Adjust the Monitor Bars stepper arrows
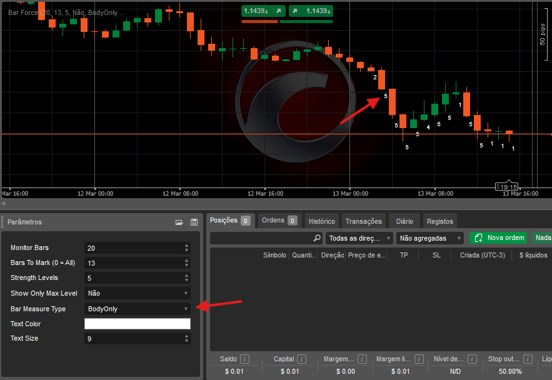Image resolution: width=552 pixels, height=380 pixels. [186, 248]
